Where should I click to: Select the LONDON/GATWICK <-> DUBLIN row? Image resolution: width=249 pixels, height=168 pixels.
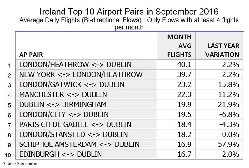[129, 84]
